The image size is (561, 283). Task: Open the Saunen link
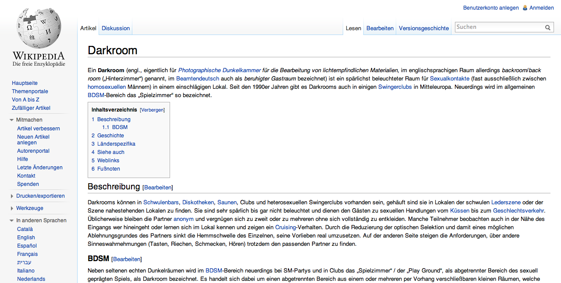227,203
